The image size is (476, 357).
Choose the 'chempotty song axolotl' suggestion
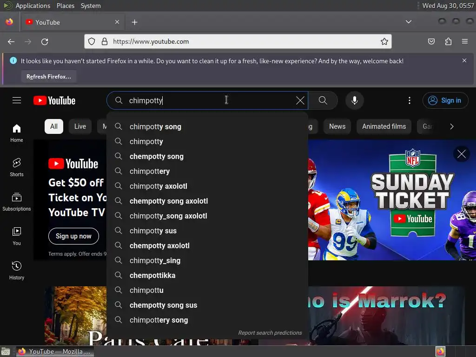click(x=207, y=201)
